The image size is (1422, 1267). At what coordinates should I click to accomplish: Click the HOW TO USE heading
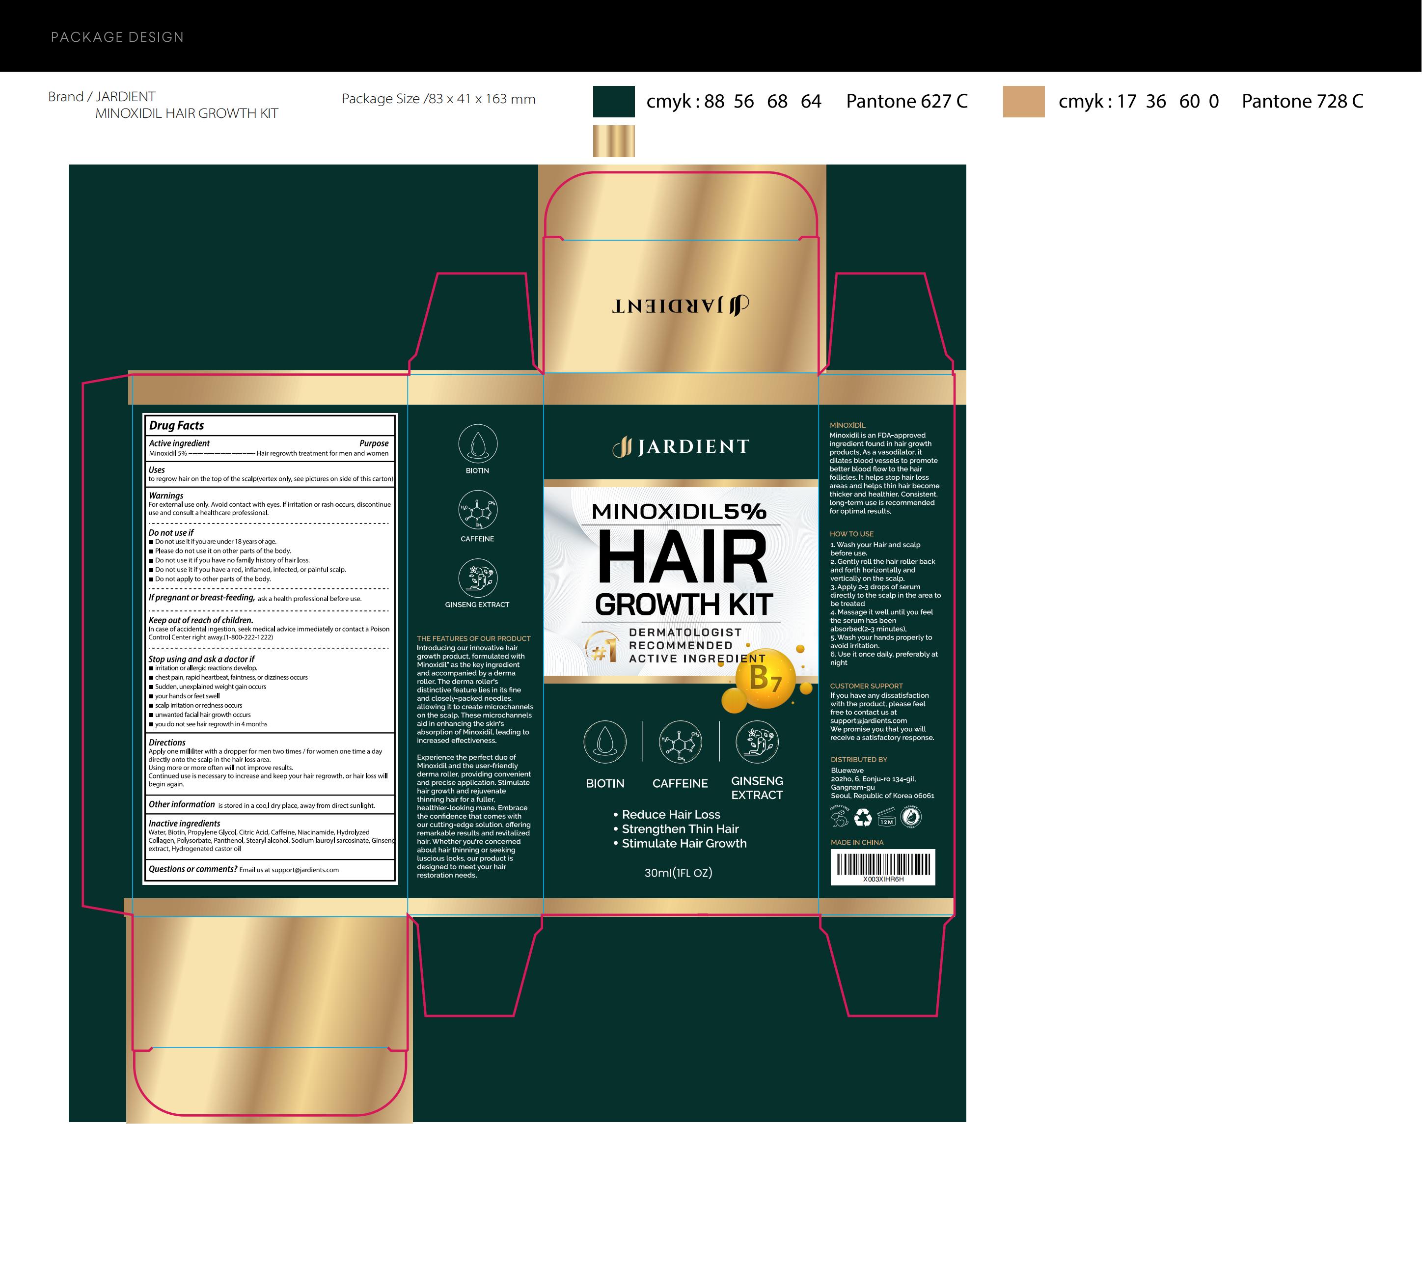851,534
